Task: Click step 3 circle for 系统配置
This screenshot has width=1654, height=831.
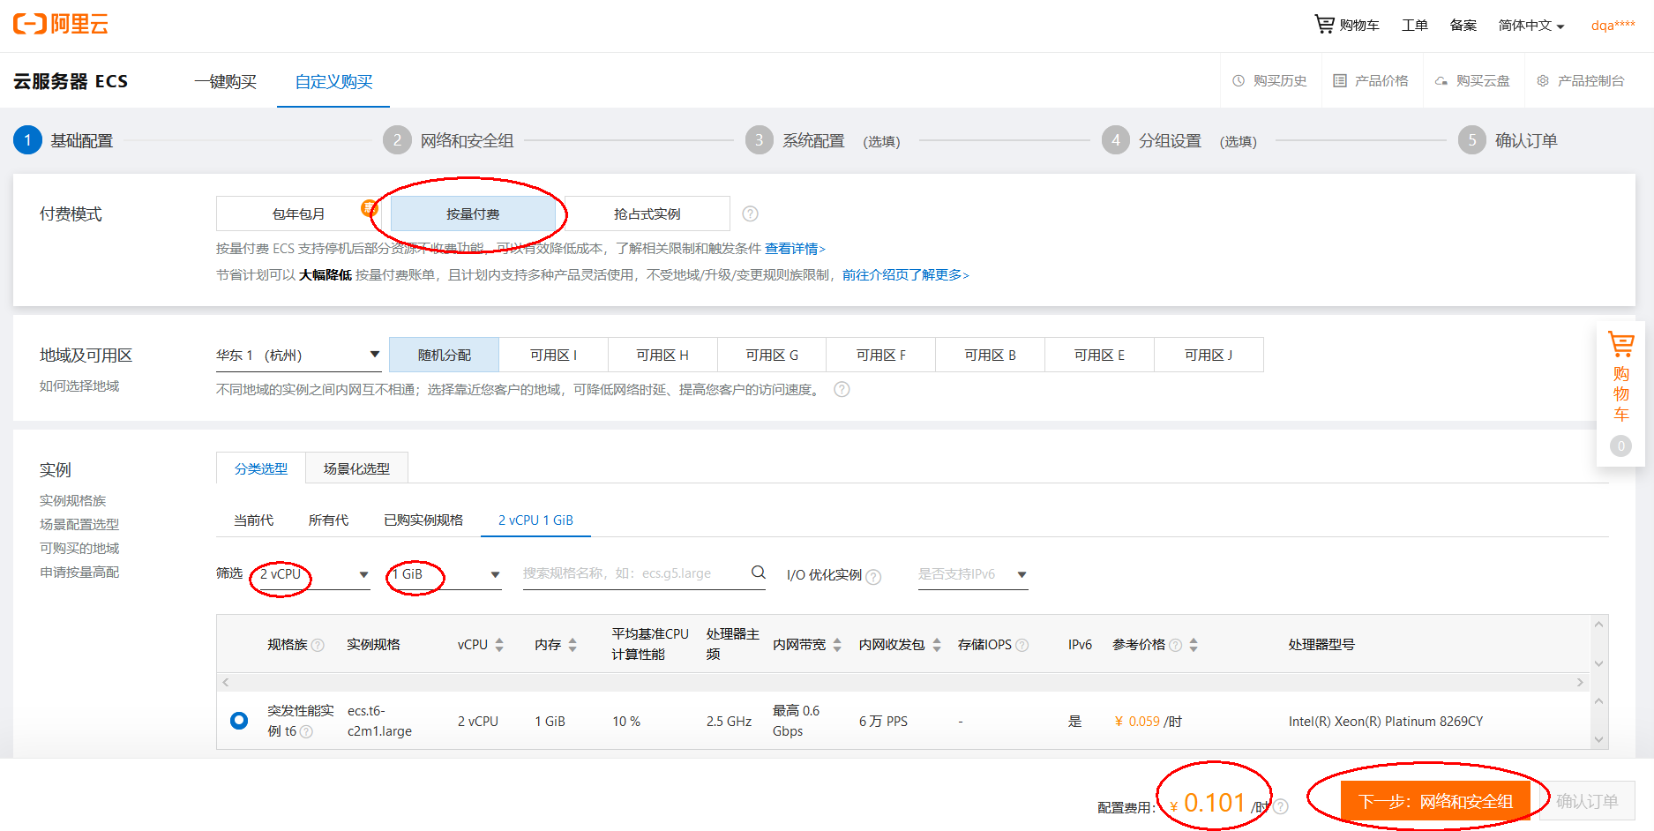Action: pyautogui.click(x=759, y=140)
